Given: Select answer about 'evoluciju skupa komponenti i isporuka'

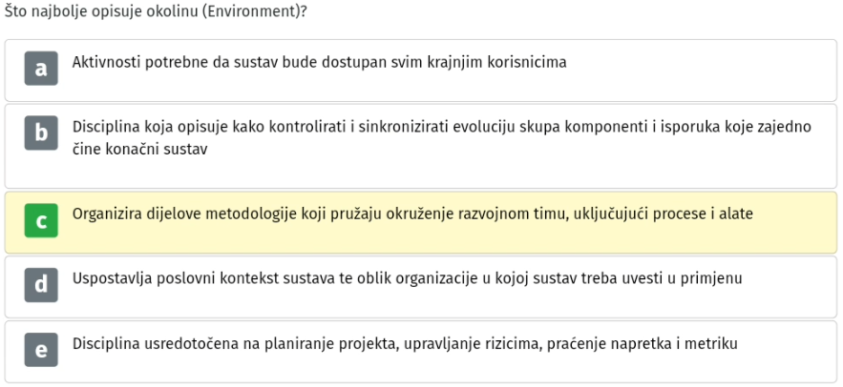Looking at the screenshot, I should pos(421,146).
